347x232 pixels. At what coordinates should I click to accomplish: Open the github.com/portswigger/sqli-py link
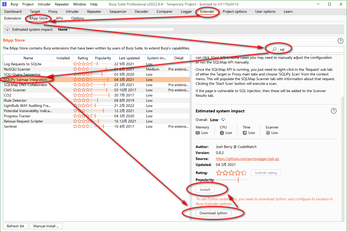pos(247,159)
